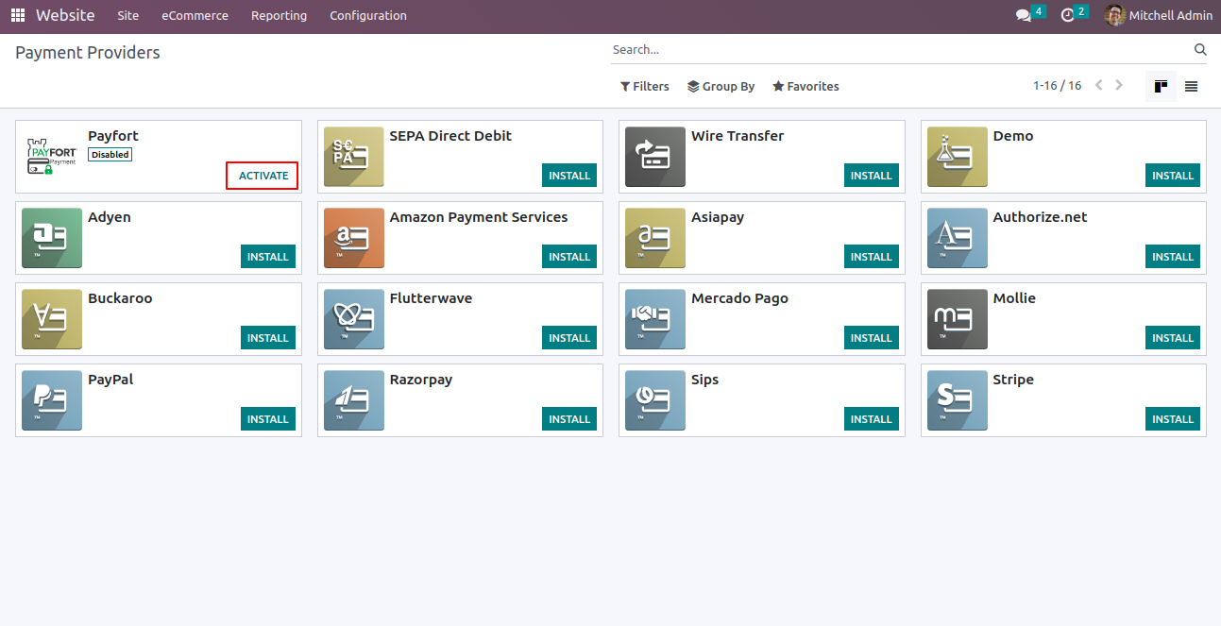Open the Group By dropdown
This screenshot has height=626, width=1221.
click(x=721, y=86)
